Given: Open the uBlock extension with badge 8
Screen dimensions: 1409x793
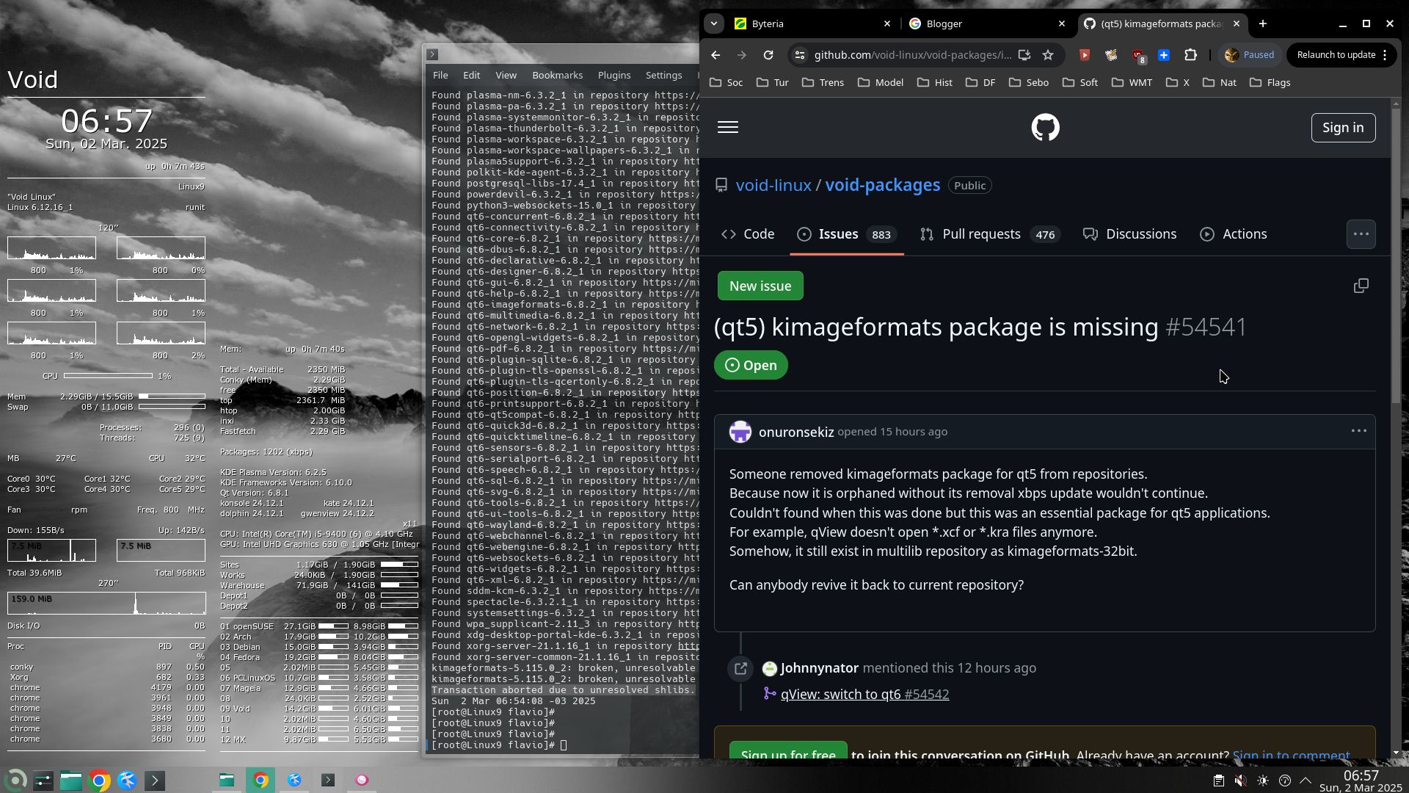Looking at the screenshot, I should [x=1137, y=55].
